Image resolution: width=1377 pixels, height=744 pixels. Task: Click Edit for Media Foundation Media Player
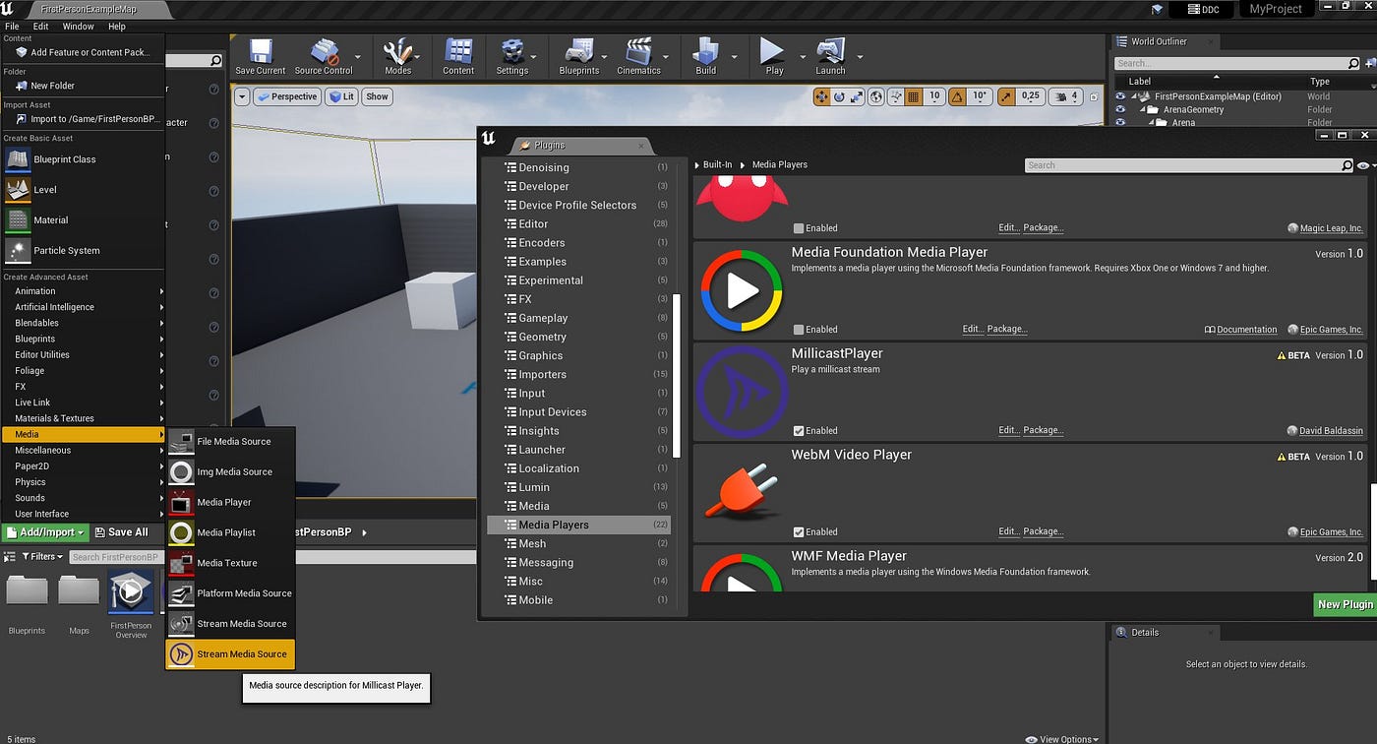(x=973, y=330)
